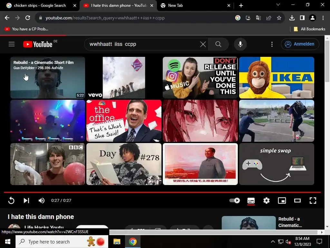Close the New Tab tab
The height and width of the screenshot is (248, 330).
229,5
